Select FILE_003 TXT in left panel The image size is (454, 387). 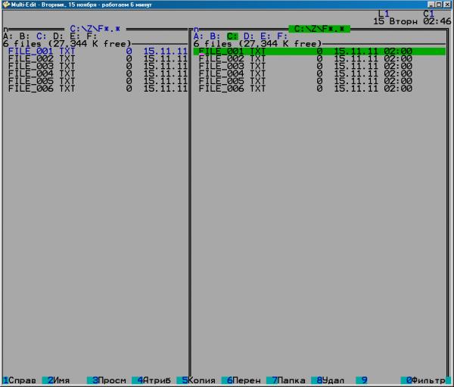pyautogui.click(x=42, y=66)
